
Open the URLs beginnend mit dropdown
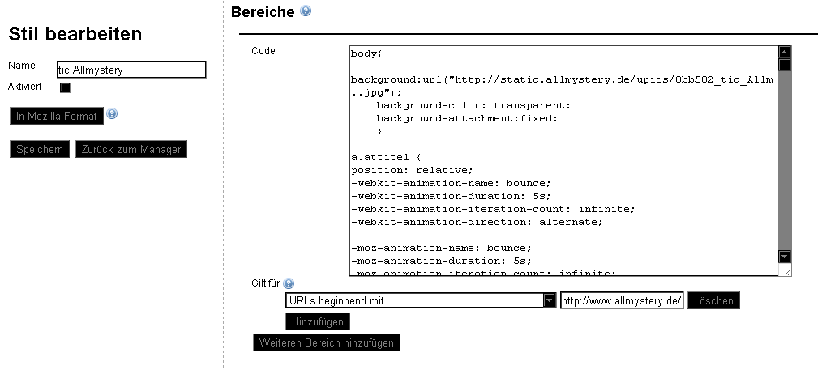pyautogui.click(x=421, y=300)
